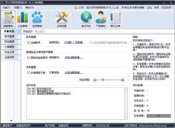Viewport: 175px width, 128px height.
Task: Check the 发布博客文章 checkbox
Action: point(28,72)
